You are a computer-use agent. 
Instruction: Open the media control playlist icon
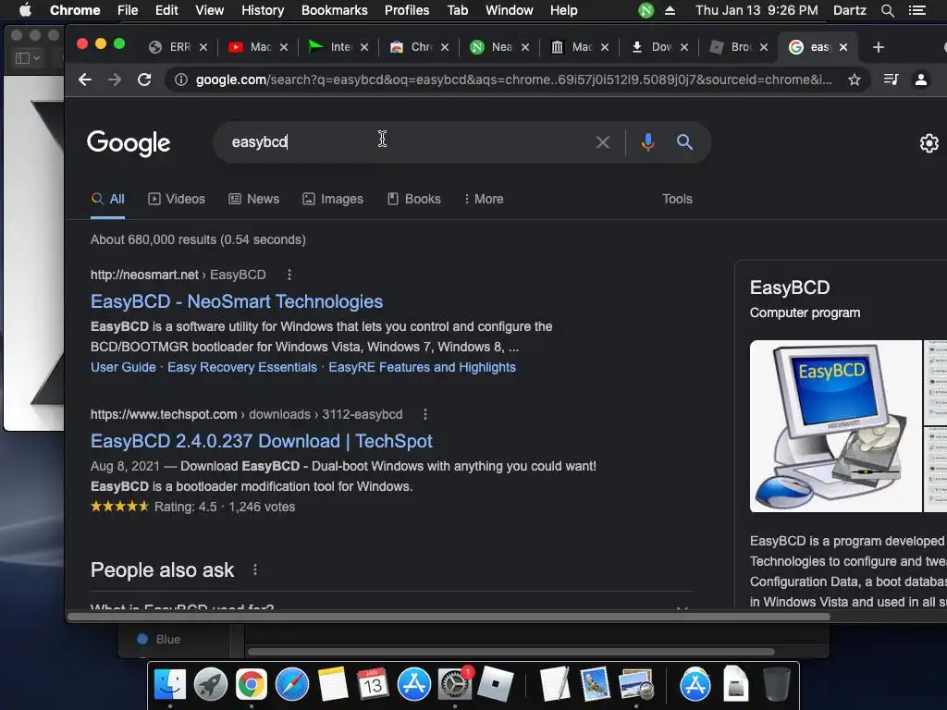pos(891,80)
